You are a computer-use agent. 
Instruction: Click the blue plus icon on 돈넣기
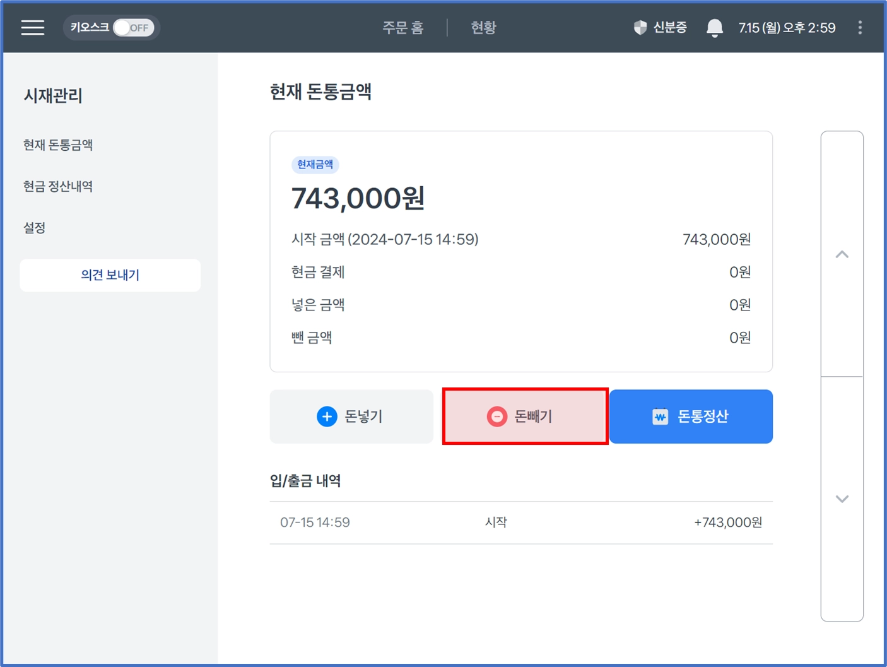[327, 416]
